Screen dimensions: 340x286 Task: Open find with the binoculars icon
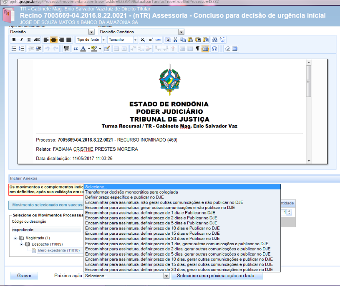(x=215, y=40)
